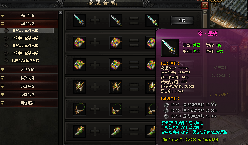Click the second sword material slot

pyautogui.click(x=116, y=20)
